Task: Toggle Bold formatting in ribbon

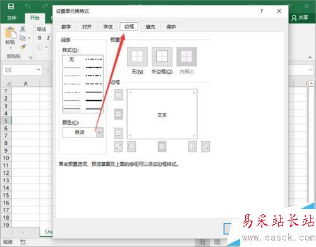Action: pyautogui.click(x=40, y=38)
